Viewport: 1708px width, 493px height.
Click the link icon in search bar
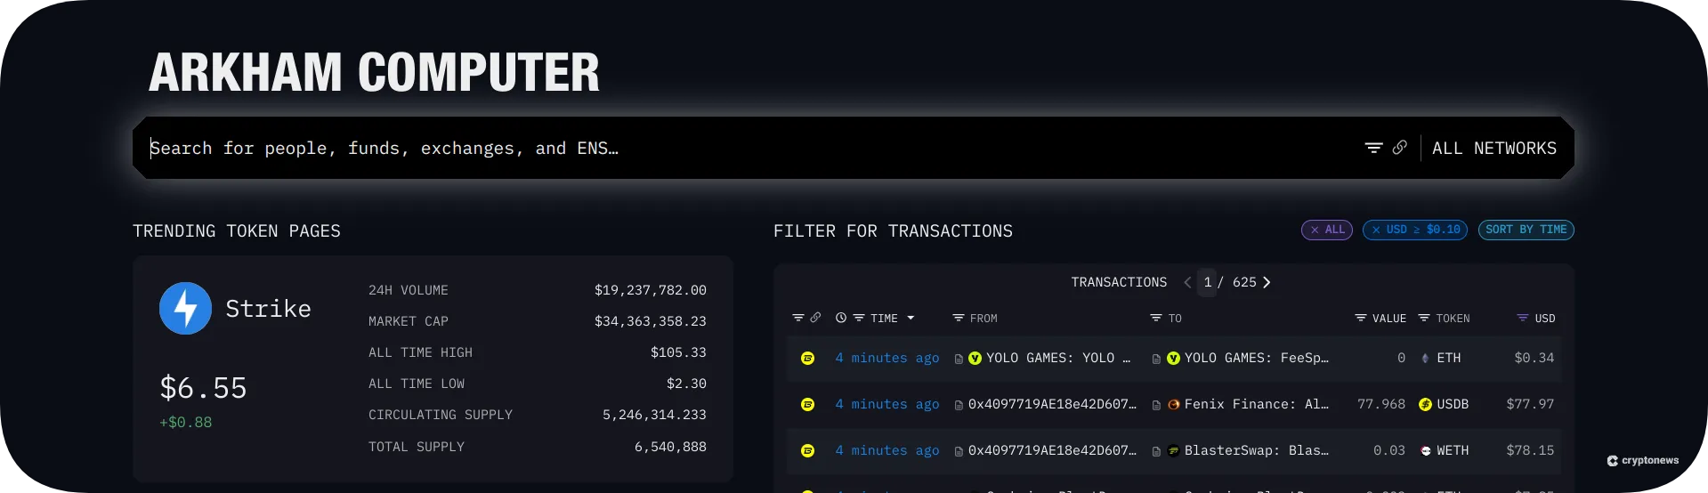coord(1400,148)
